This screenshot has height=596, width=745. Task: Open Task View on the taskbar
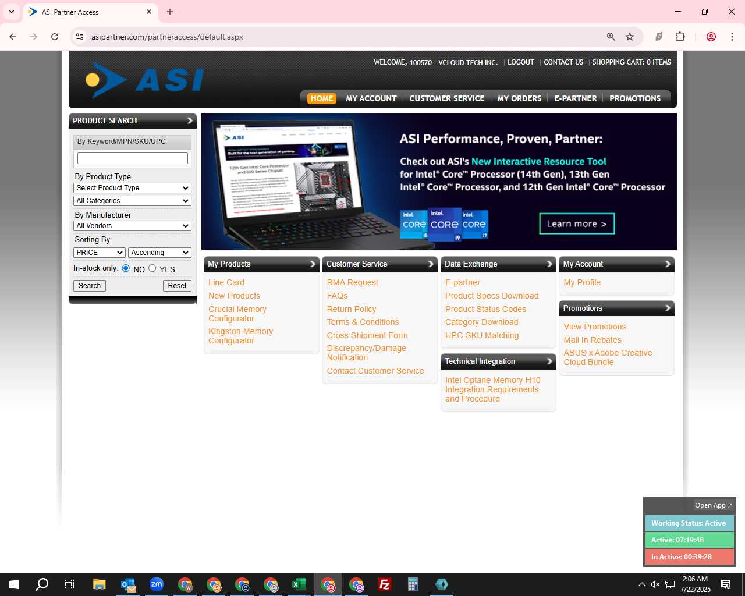[70, 584]
